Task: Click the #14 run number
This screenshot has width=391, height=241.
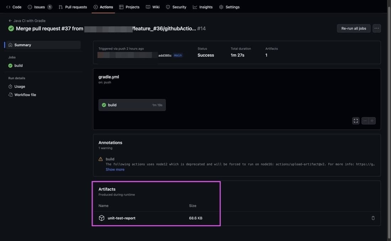Action: (201, 28)
